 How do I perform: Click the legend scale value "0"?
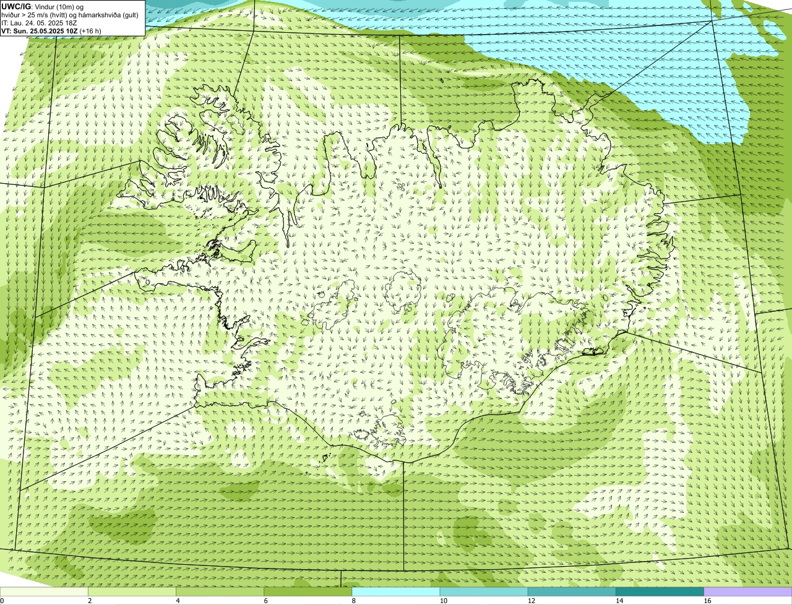(x=2, y=601)
